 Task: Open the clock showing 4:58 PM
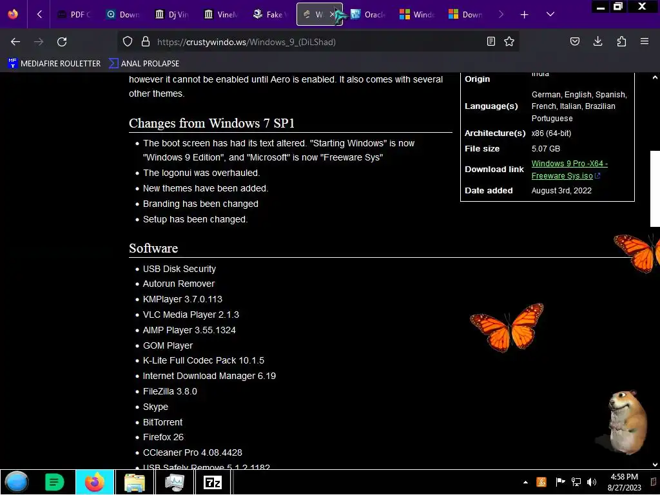(624, 482)
